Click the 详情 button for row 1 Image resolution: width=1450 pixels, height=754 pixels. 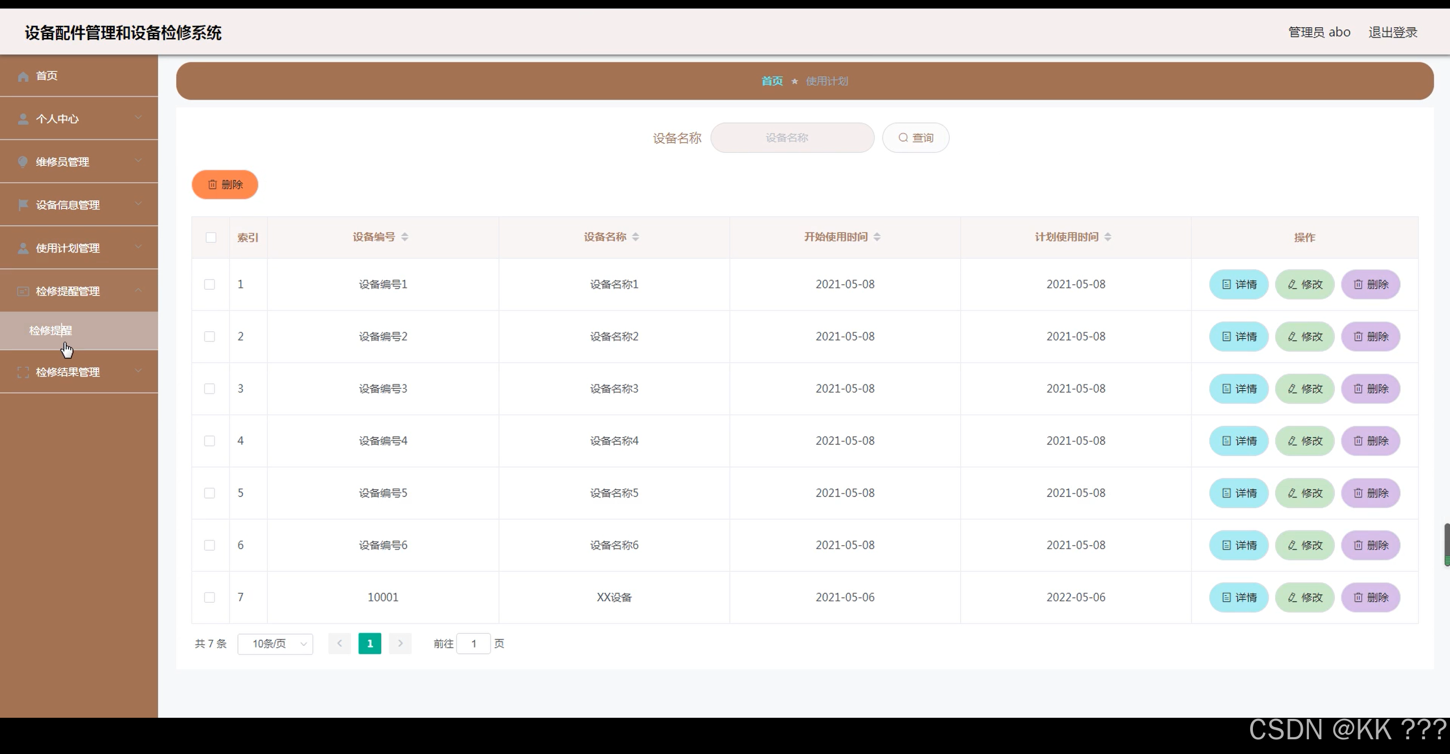coord(1239,285)
